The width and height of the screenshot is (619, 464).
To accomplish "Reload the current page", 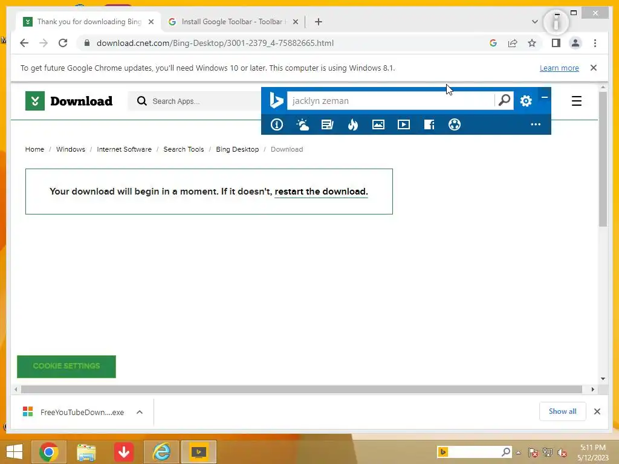I will pos(63,43).
